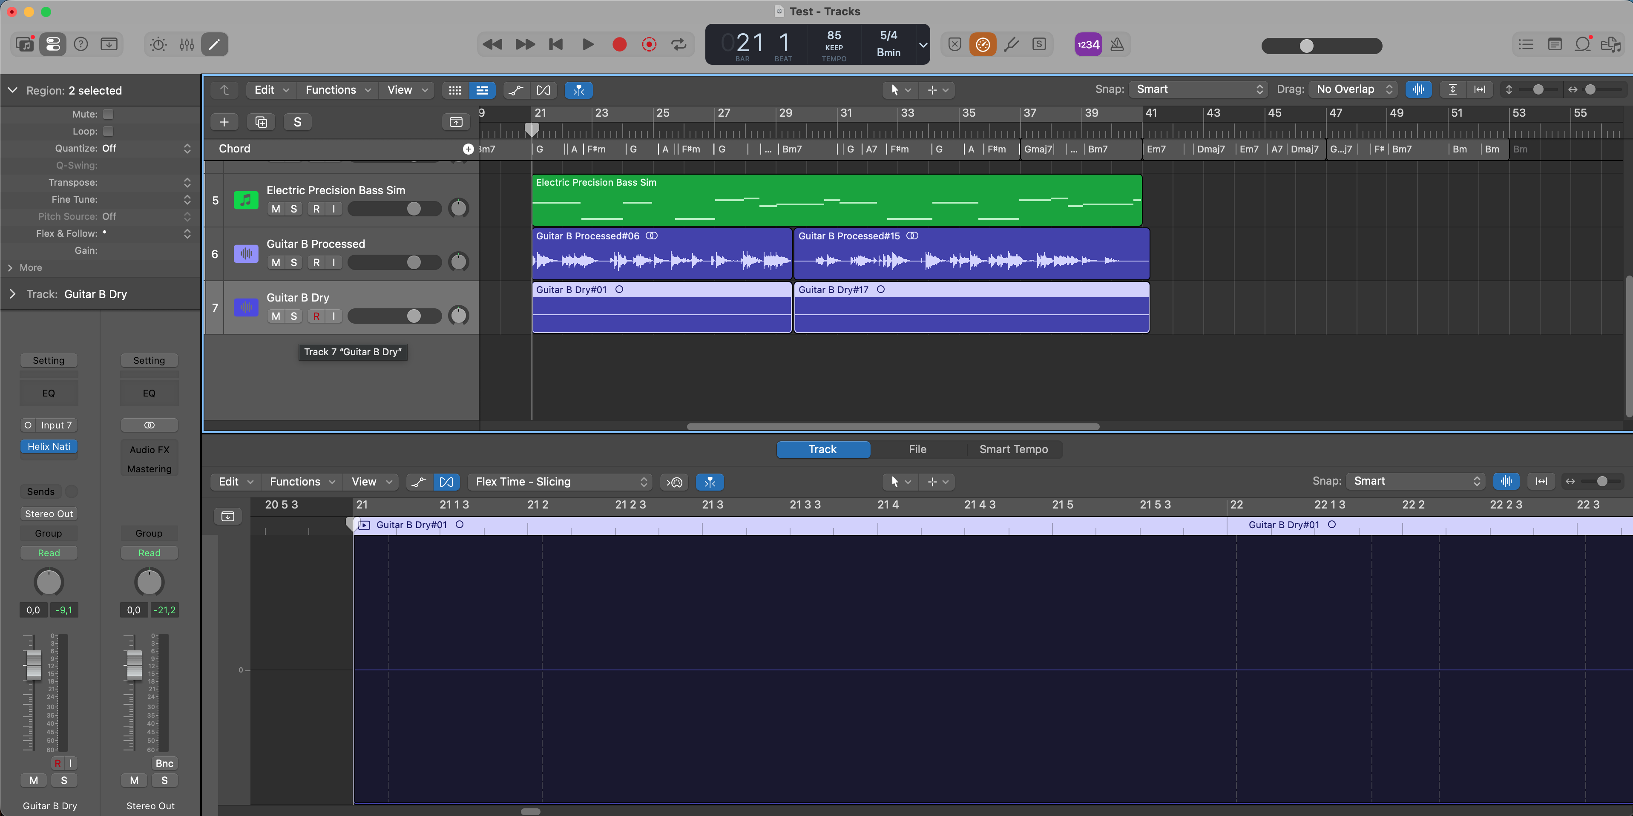
Task: Click the Record button in transport
Action: point(619,44)
